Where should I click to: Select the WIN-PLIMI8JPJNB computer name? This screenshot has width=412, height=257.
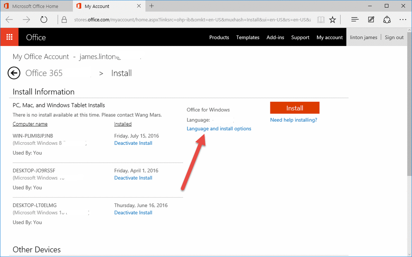(x=33, y=136)
